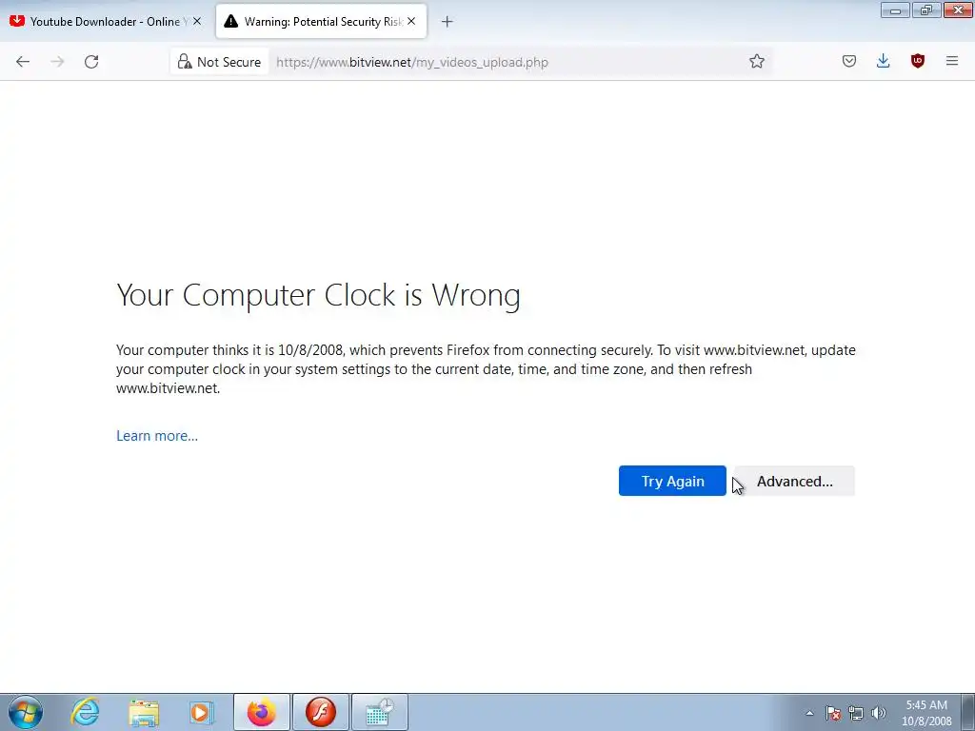Expand the Advanced... options button

pyautogui.click(x=795, y=481)
